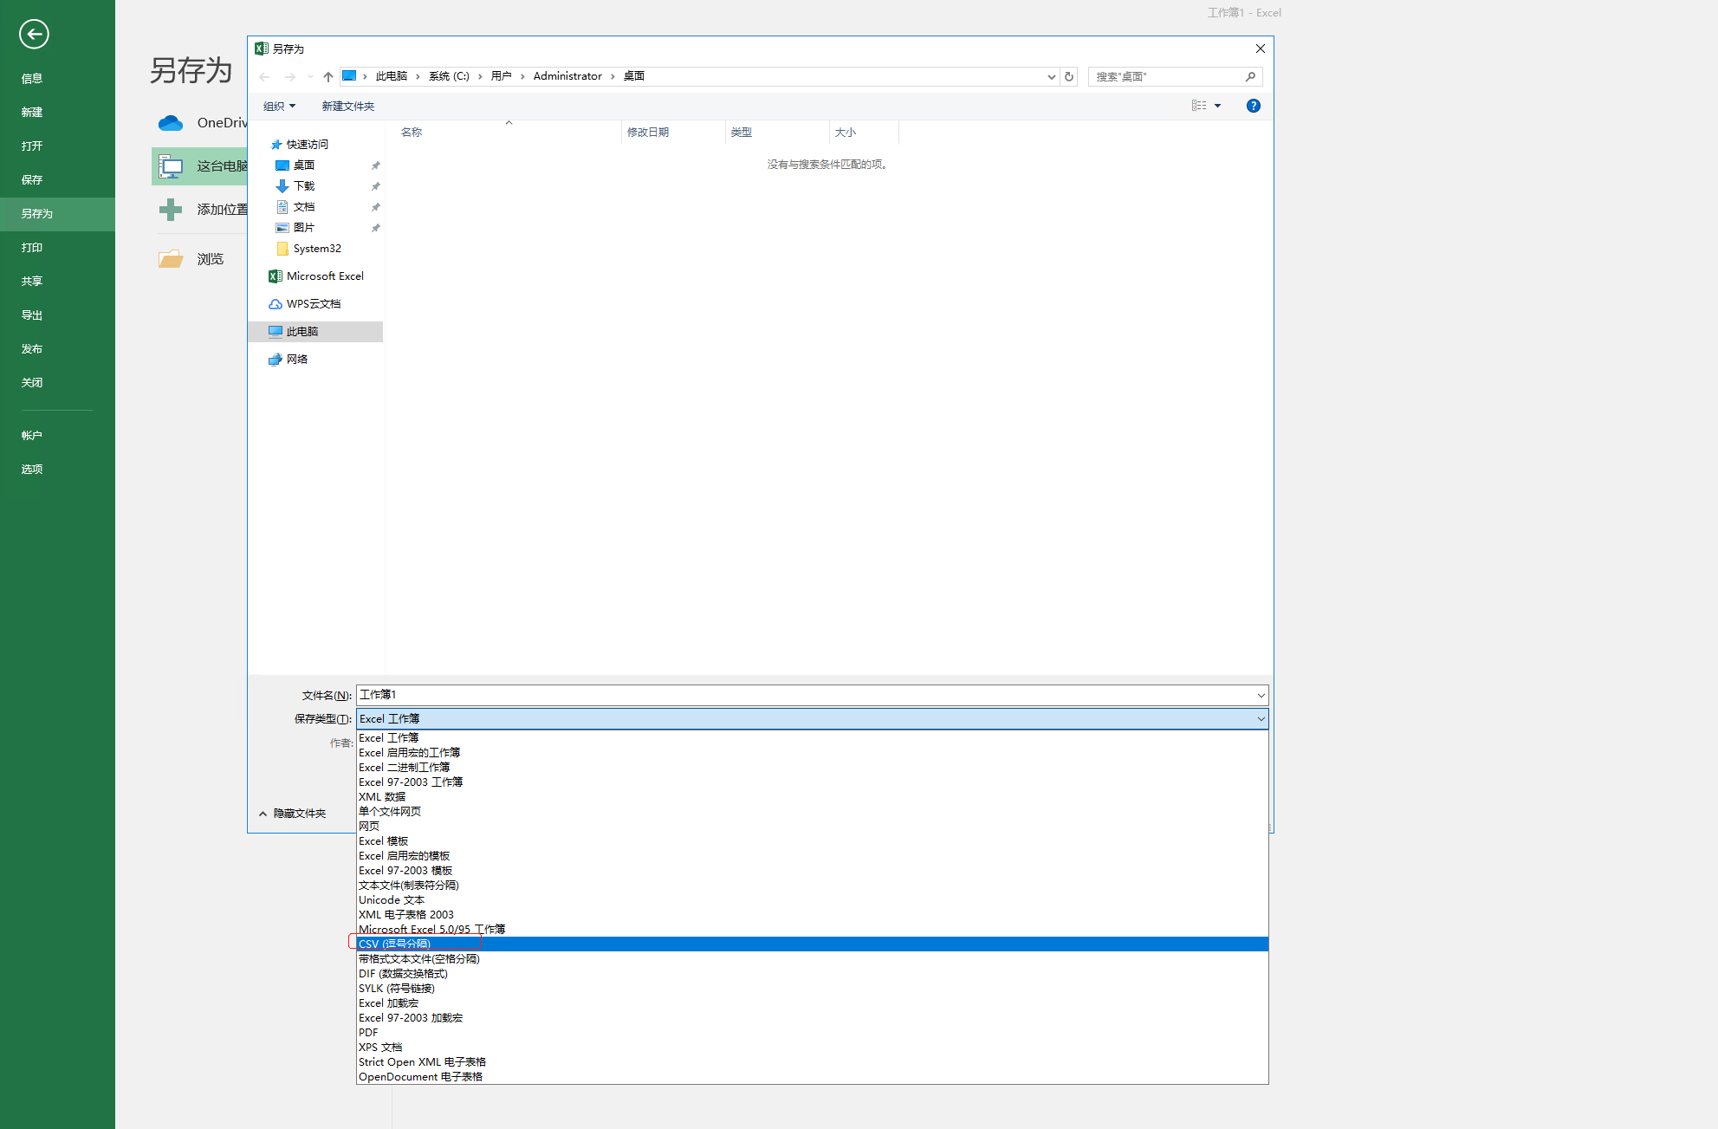
Task: Choose Excel macro-enabled workbook type
Action: tap(813, 753)
